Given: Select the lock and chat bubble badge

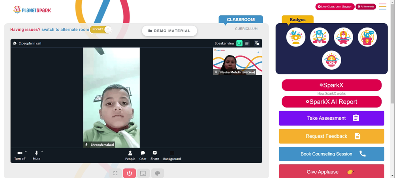Looking at the screenshot, I should (367, 37).
